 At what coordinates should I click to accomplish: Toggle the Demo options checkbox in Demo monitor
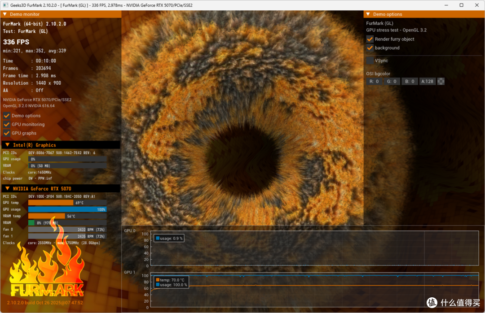click(x=6, y=116)
